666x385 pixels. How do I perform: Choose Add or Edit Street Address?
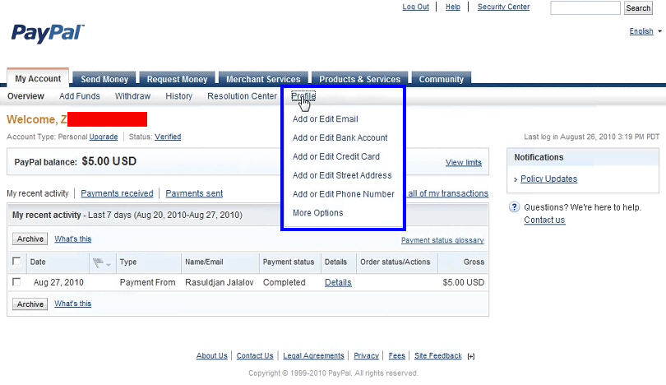tap(342, 175)
